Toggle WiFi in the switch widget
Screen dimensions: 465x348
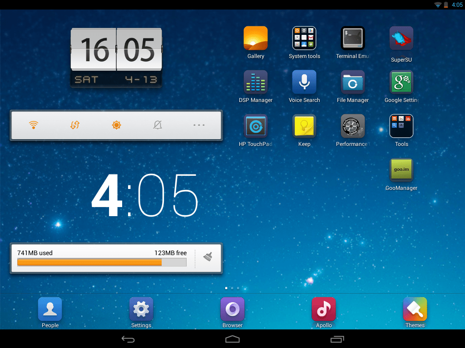click(34, 125)
